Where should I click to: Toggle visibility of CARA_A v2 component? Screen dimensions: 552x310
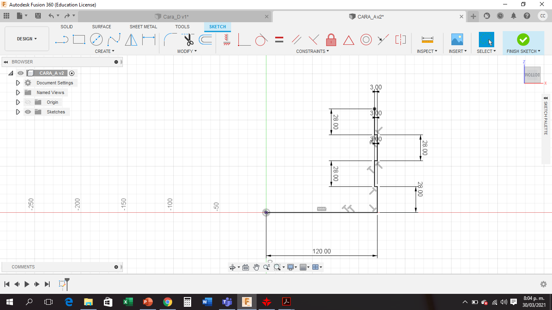[21, 73]
